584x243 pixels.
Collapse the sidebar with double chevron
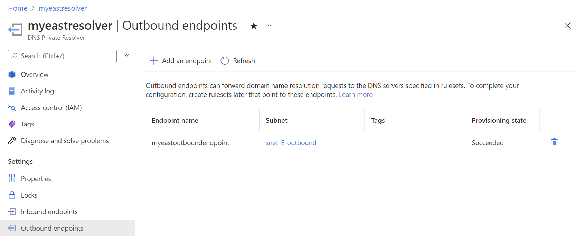(127, 56)
